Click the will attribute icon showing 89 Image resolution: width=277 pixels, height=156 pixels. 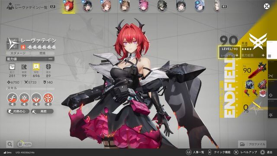tap(48, 67)
